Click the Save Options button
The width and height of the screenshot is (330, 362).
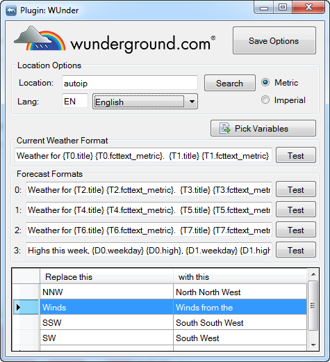(x=274, y=40)
